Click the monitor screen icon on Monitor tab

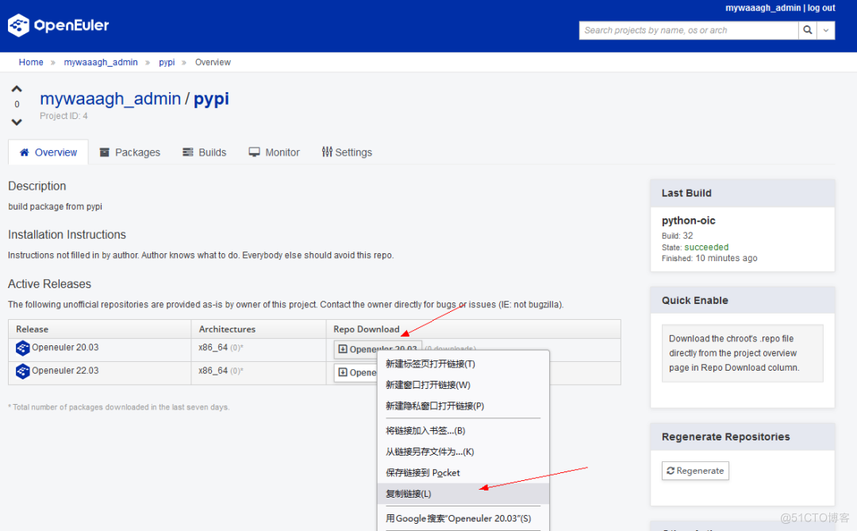tap(254, 152)
